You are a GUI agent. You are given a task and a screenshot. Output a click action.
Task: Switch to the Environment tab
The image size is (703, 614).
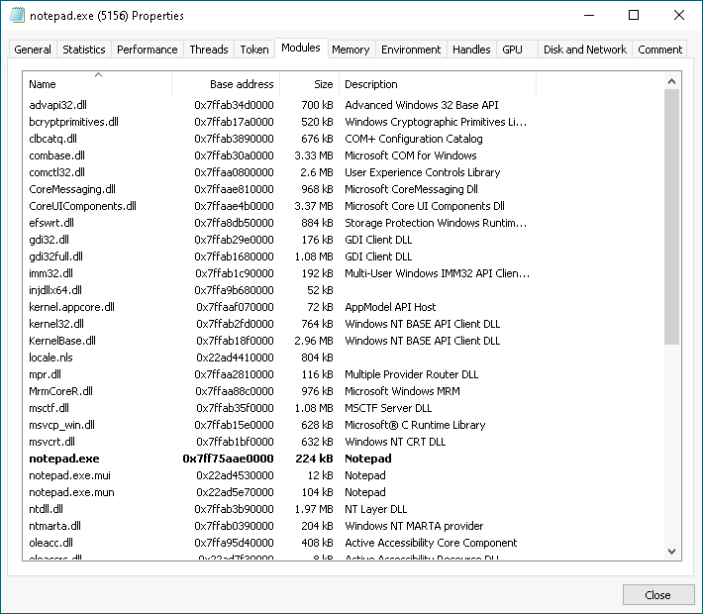(x=411, y=50)
